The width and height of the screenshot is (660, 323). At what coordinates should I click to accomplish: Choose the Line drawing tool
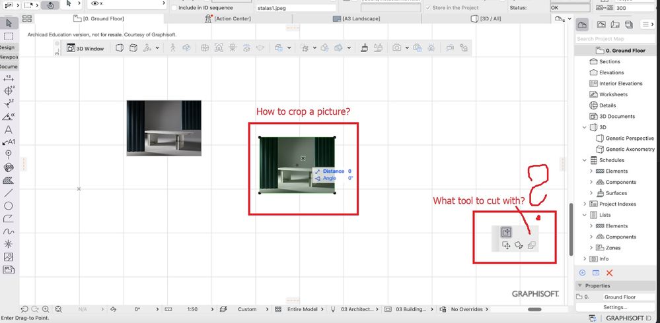(x=9, y=193)
